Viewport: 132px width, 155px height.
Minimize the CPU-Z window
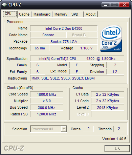pyautogui.click(x=106, y=5)
